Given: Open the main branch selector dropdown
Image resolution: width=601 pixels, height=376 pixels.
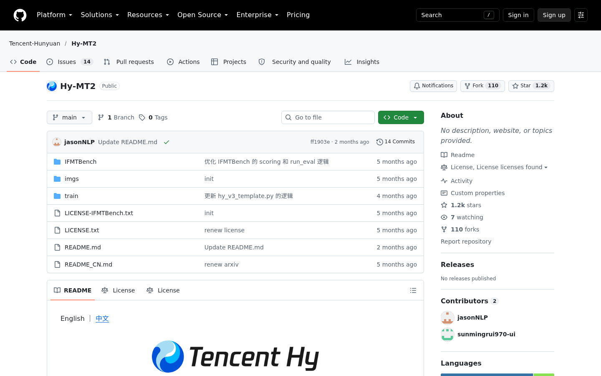Looking at the screenshot, I should [69, 117].
